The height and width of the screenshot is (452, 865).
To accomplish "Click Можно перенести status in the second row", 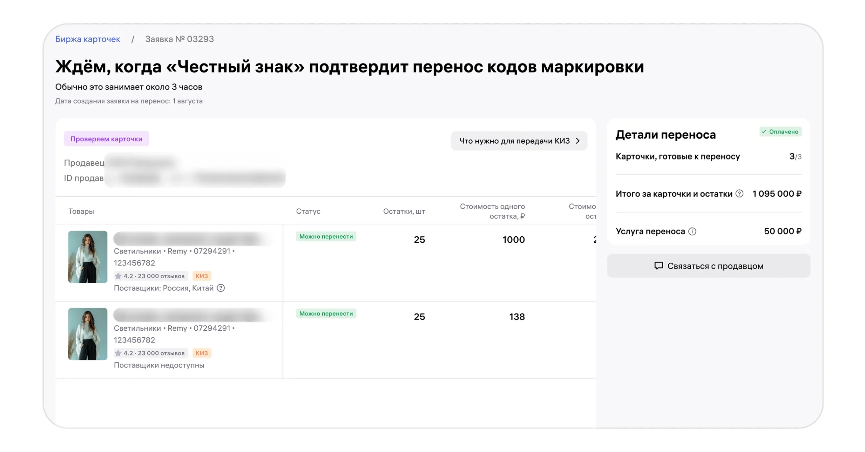I will coord(326,313).
